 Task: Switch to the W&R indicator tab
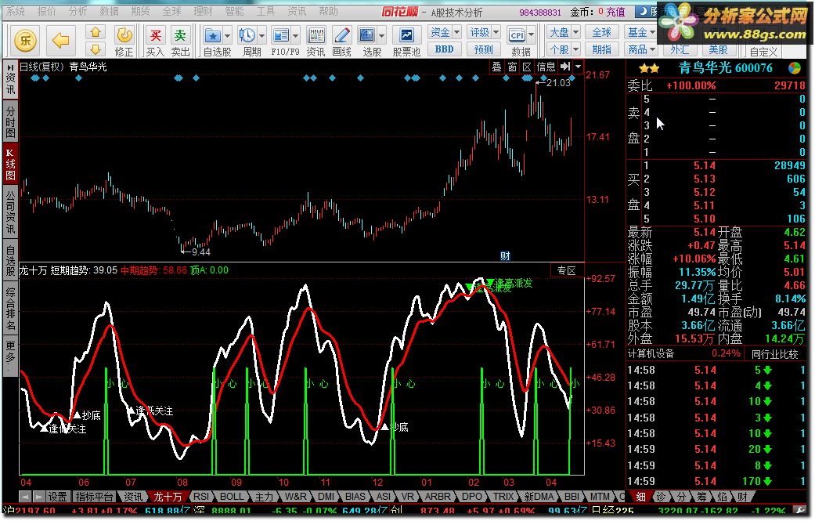(294, 497)
